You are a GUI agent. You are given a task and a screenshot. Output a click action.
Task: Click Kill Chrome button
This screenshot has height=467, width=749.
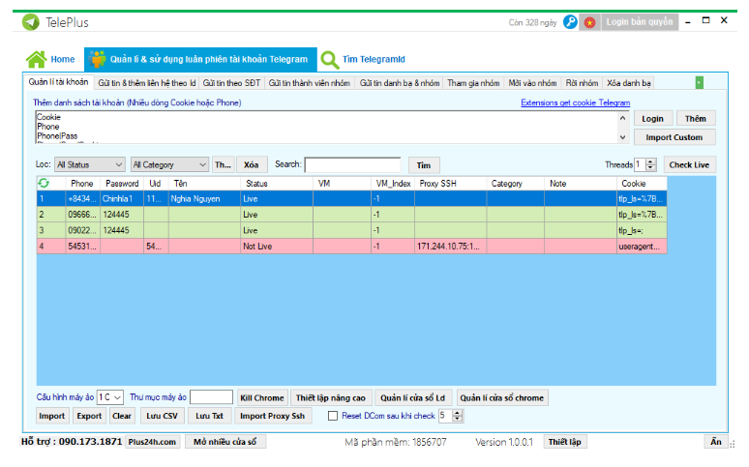pyautogui.click(x=262, y=397)
